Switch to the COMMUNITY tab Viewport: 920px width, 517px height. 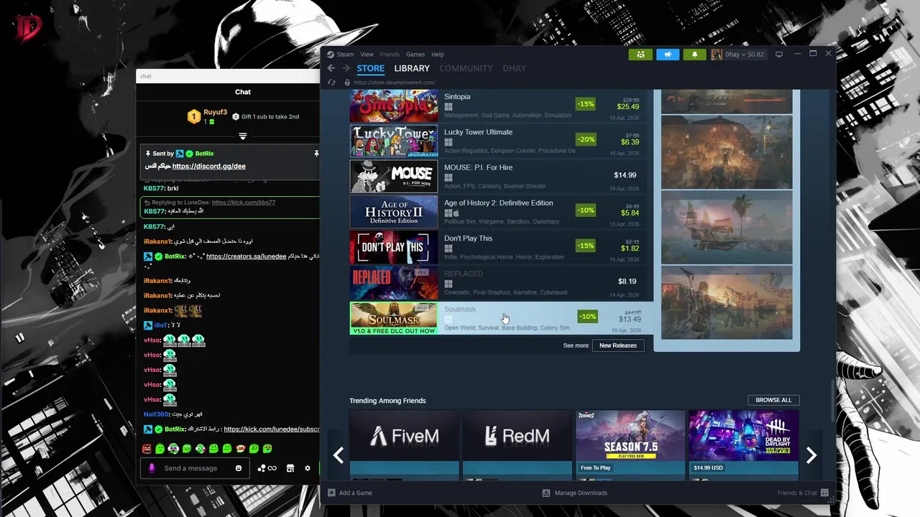pyautogui.click(x=466, y=68)
